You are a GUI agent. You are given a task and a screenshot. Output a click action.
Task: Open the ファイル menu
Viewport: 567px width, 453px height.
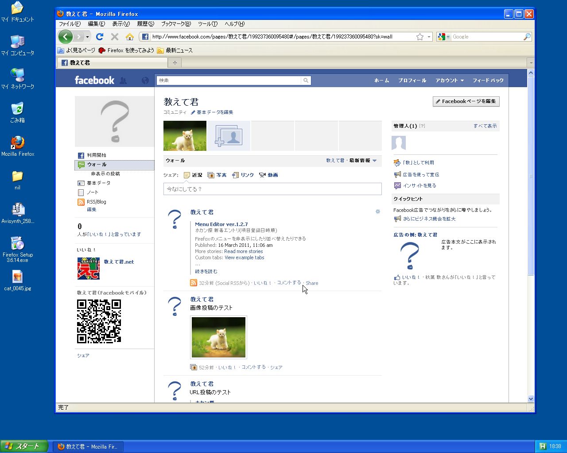click(70, 24)
